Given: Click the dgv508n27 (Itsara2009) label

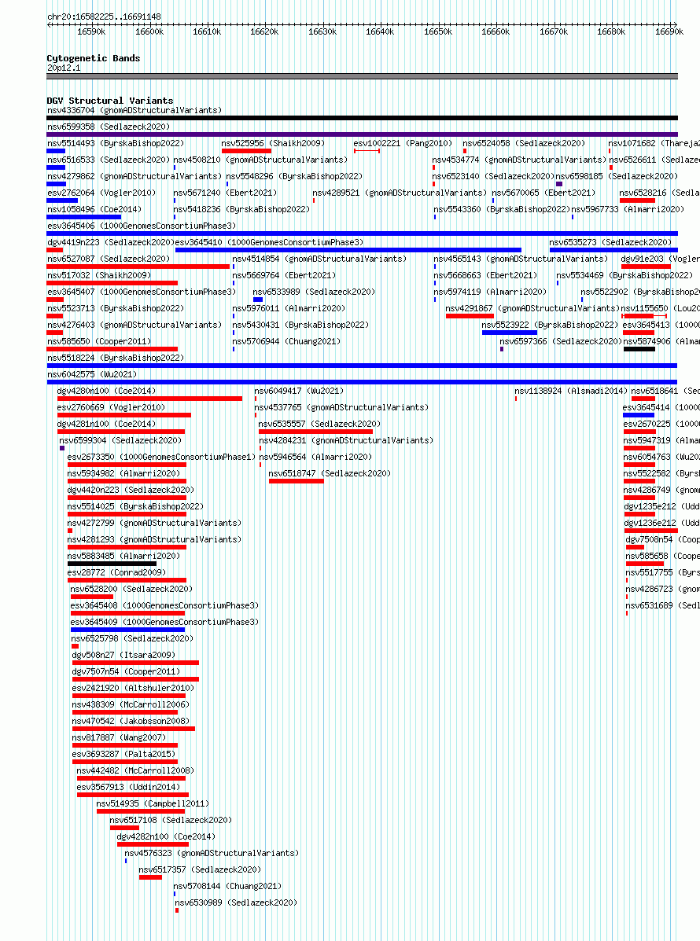Looking at the screenshot, I should (123, 656).
